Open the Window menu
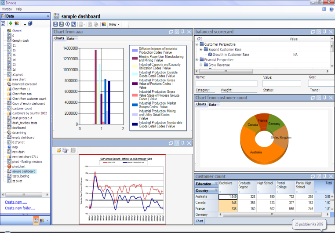Image resolution: width=335 pixels, height=233 pixels. pos(7,9)
